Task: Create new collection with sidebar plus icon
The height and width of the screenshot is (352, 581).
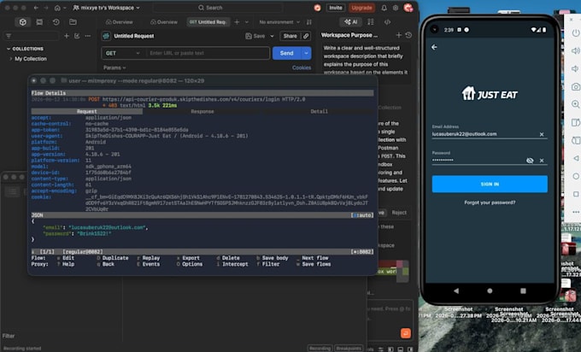Action: pyautogui.click(x=67, y=36)
